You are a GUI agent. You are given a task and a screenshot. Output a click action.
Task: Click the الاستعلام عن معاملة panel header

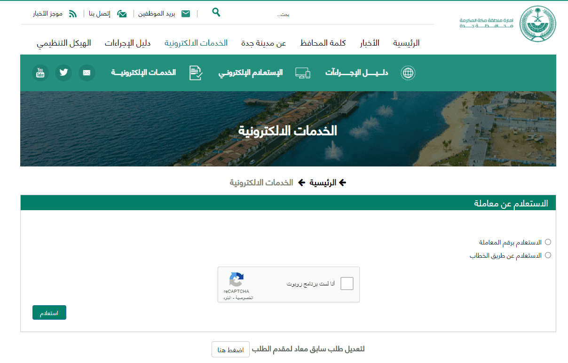(x=288, y=203)
